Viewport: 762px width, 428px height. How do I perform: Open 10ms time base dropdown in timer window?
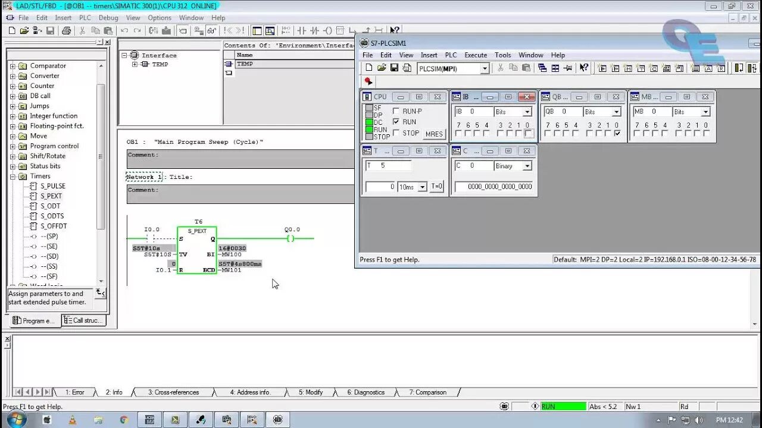(423, 187)
